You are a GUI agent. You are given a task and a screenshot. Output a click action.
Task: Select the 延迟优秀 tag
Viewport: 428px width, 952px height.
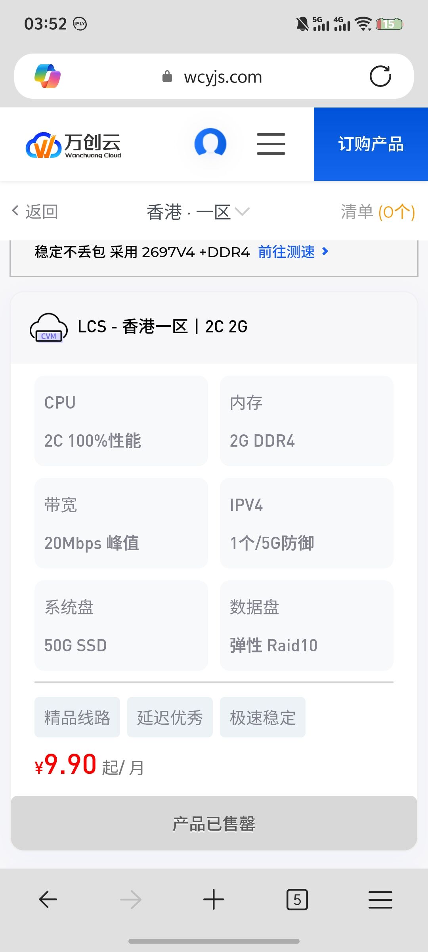(x=170, y=717)
